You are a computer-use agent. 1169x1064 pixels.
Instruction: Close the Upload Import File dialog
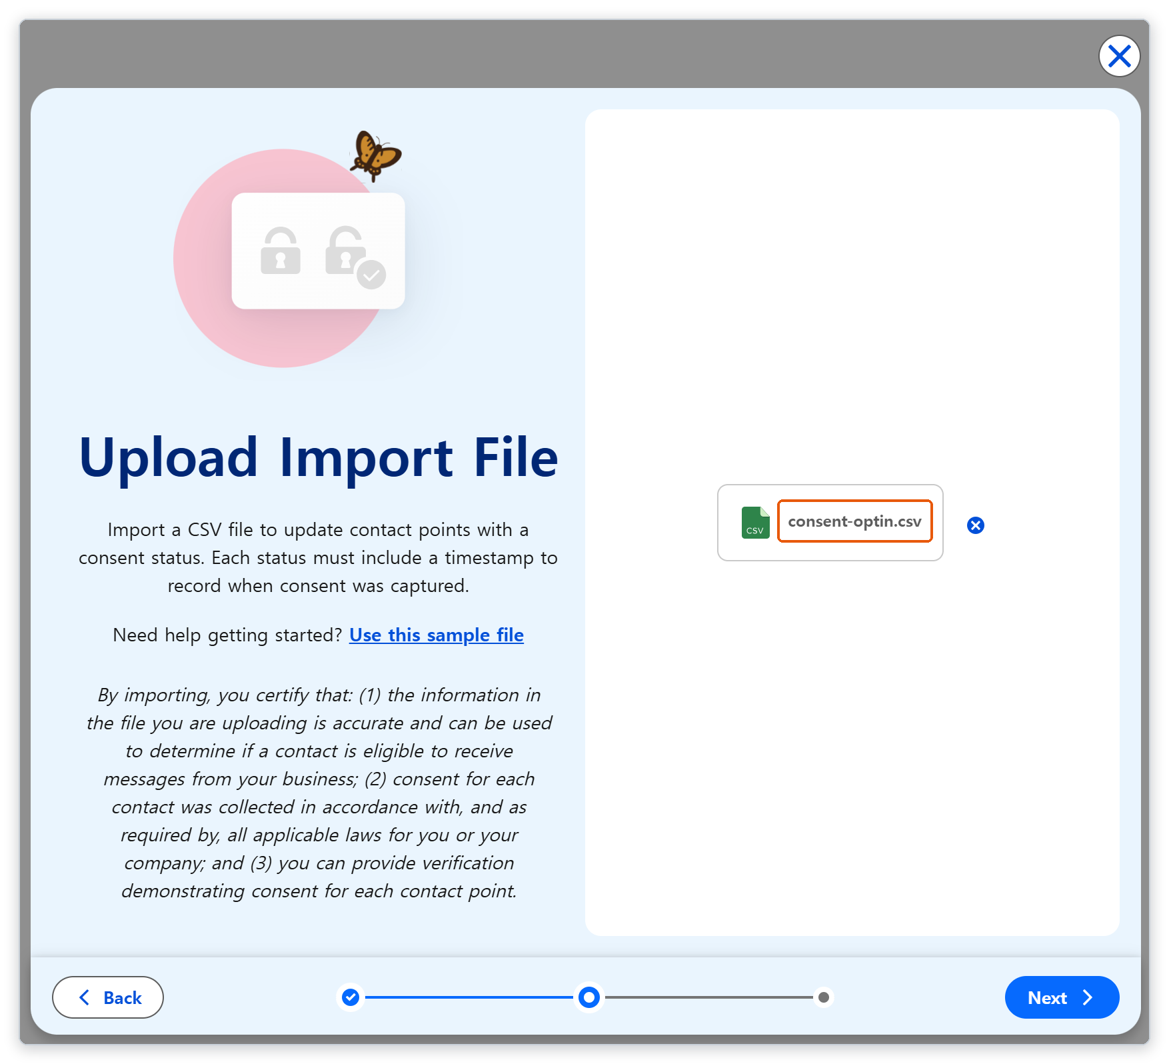[x=1119, y=56]
